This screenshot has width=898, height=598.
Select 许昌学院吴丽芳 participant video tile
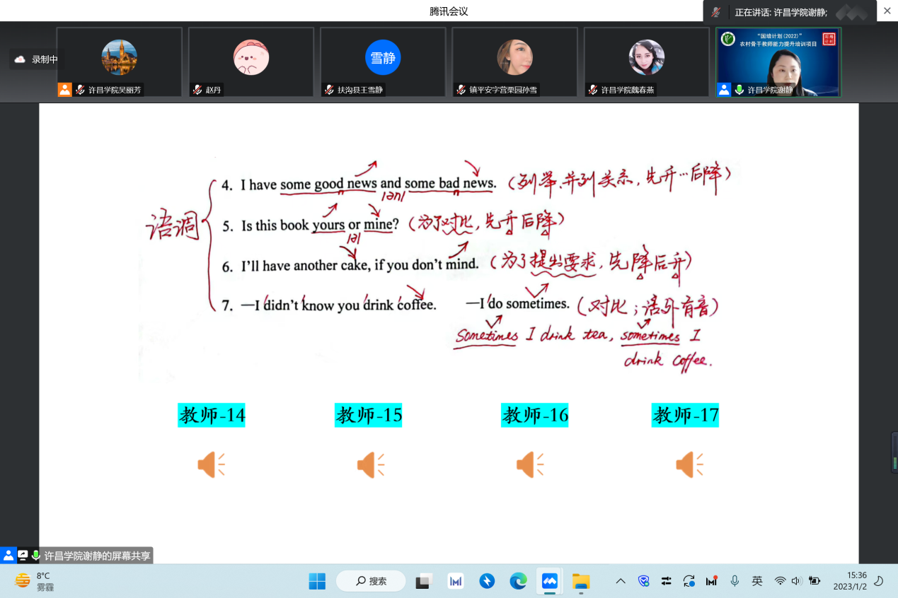click(x=119, y=61)
